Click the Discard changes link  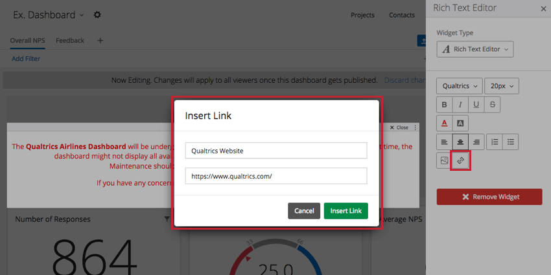pyautogui.click(x=404, y=80)
